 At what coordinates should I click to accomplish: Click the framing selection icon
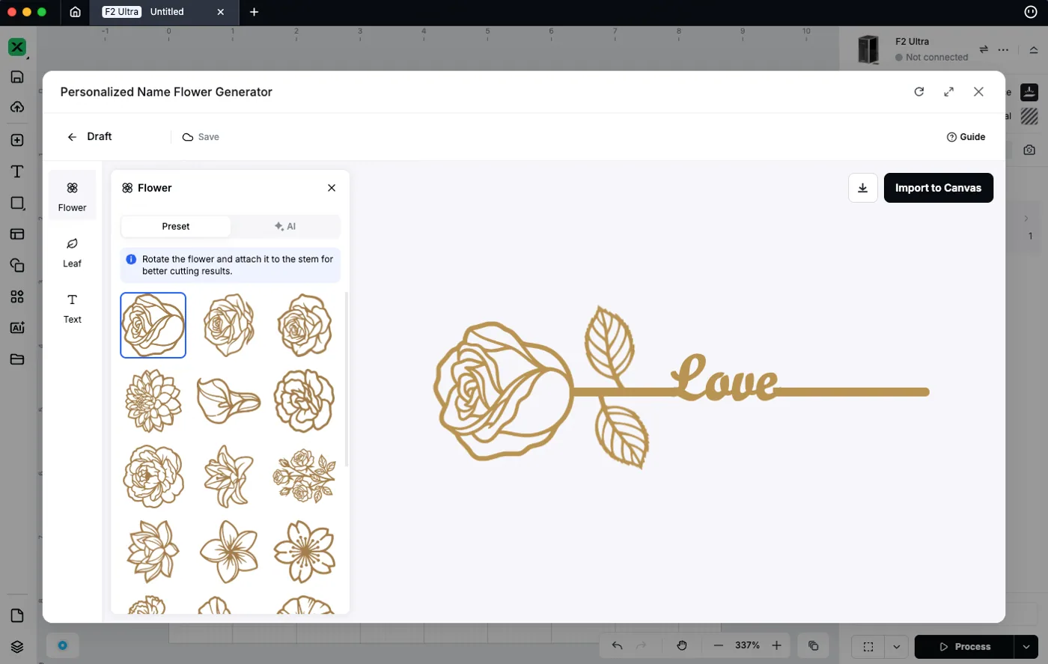coord(868,647)
